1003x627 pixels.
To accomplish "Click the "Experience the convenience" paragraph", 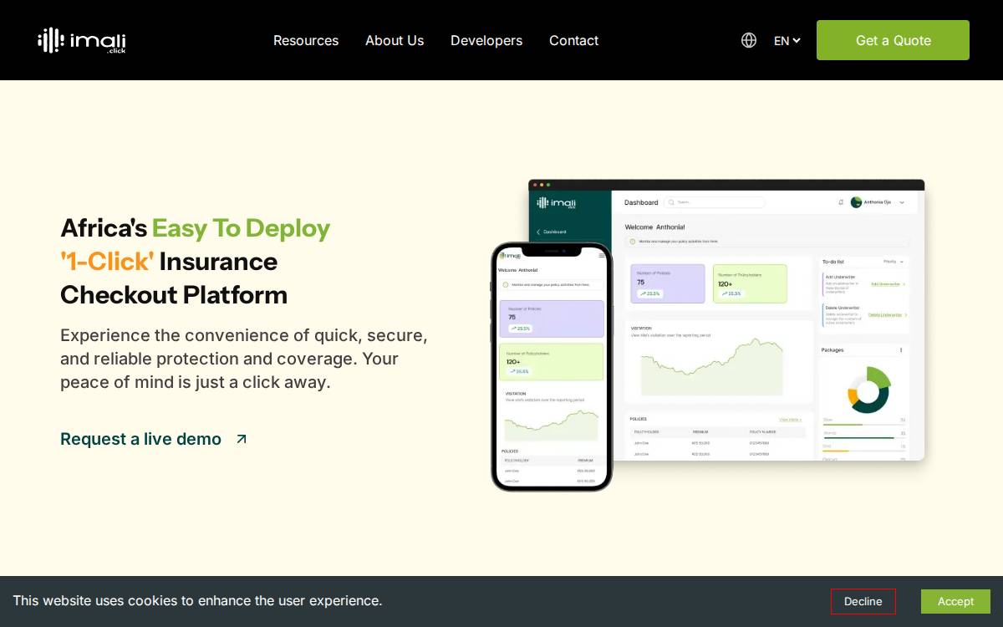I will (x=244, y=359).
